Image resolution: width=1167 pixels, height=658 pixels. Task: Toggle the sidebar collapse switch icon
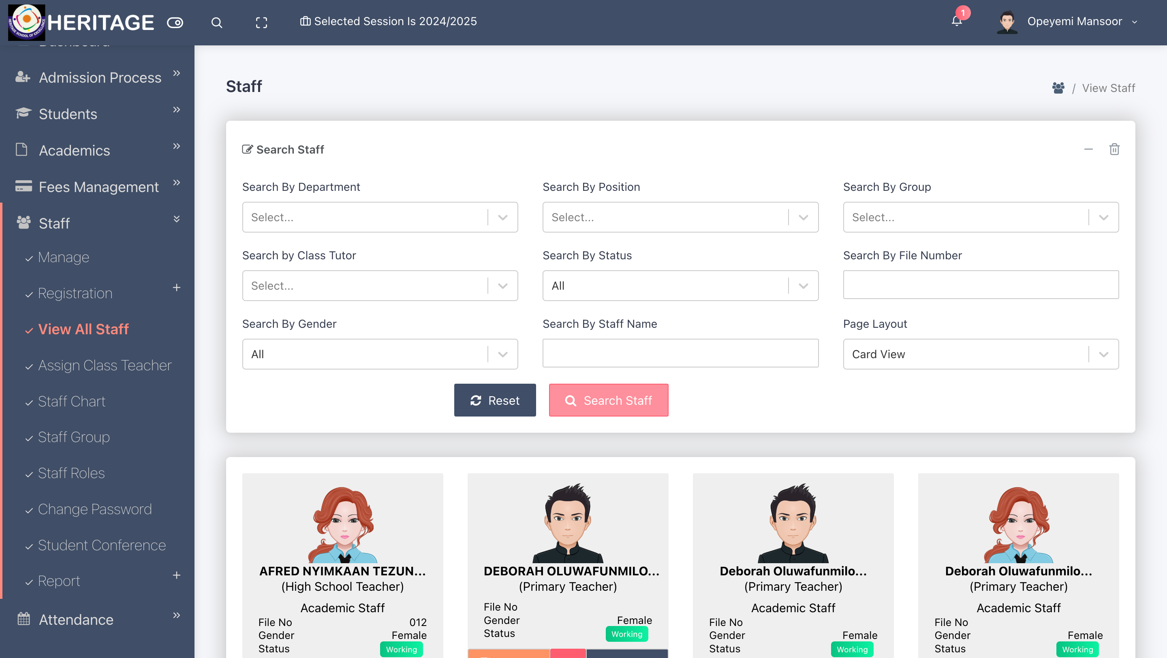[x=175, y=22]
